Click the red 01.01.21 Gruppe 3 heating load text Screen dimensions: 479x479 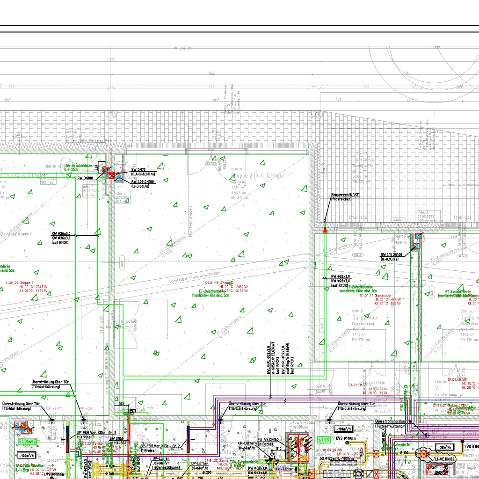(26, 287)
